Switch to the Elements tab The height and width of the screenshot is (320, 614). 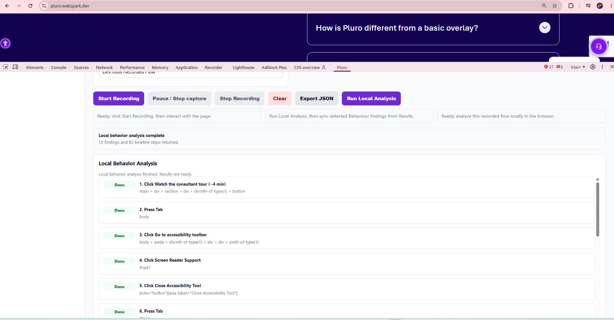35,68
